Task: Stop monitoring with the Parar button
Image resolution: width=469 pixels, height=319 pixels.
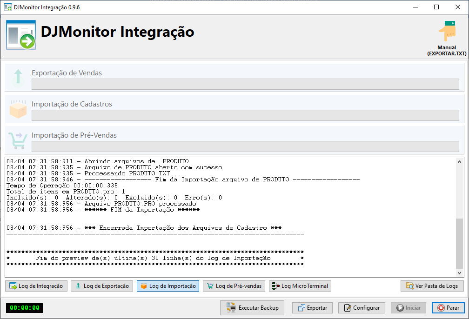Action: click(x=448, y=308)
